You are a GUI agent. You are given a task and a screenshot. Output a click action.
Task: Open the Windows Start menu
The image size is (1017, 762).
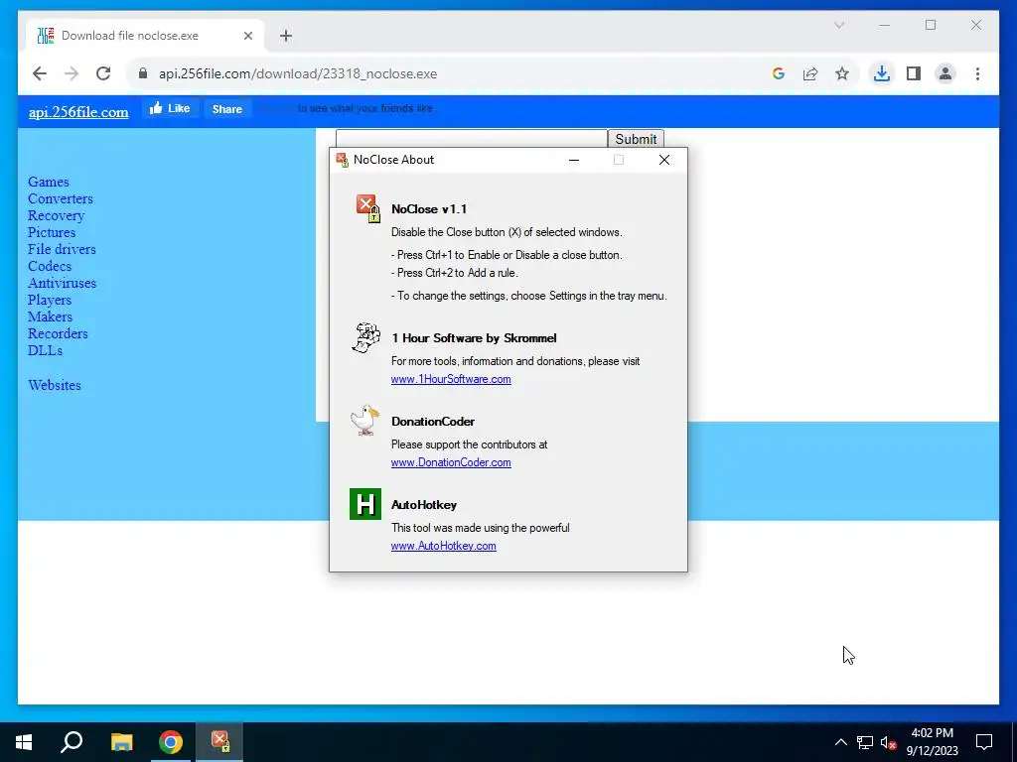click(x=24, y=742)
